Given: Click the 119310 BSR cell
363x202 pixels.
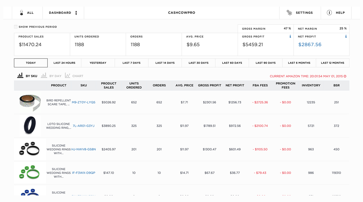Looking at the screenshot, I should [336, 173].
